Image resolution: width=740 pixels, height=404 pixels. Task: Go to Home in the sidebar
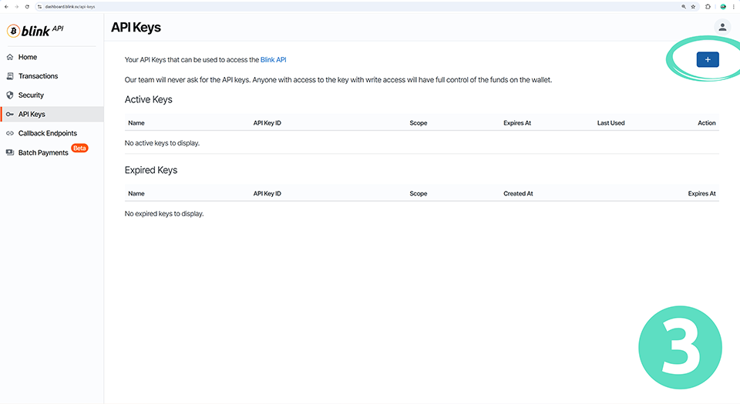click(x=28, y=57)
